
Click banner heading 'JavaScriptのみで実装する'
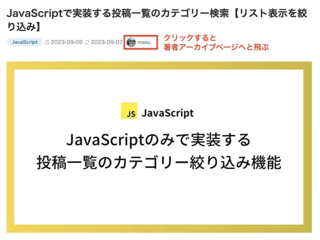159,140
